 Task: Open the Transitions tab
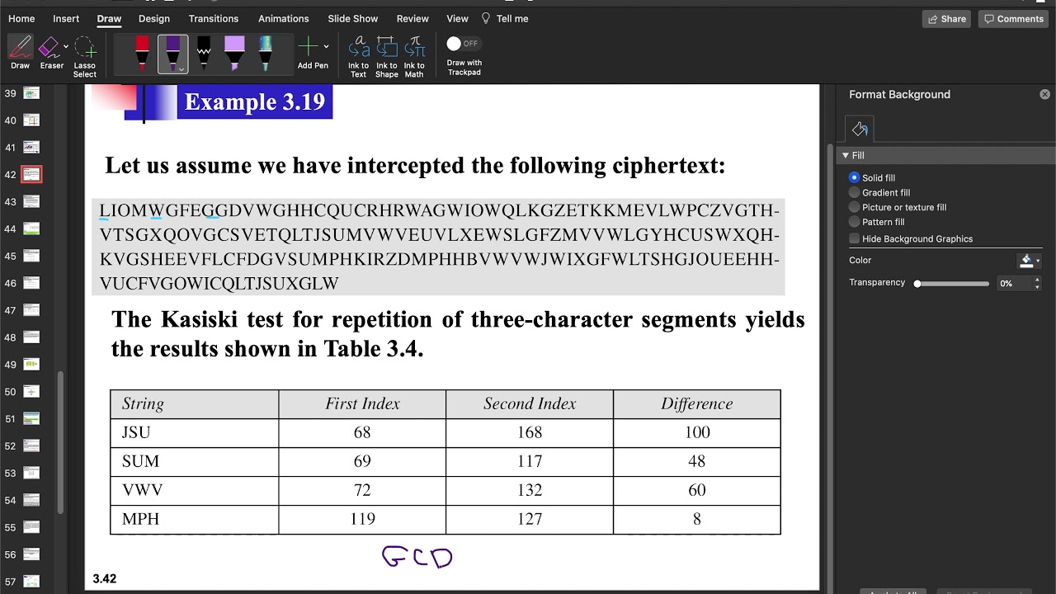pos(214,18)
